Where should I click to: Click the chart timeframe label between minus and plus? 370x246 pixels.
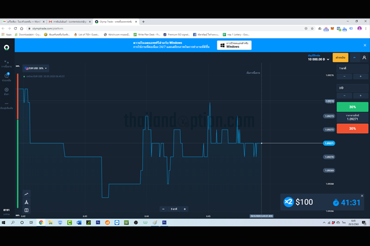click(x=174, y=209)
